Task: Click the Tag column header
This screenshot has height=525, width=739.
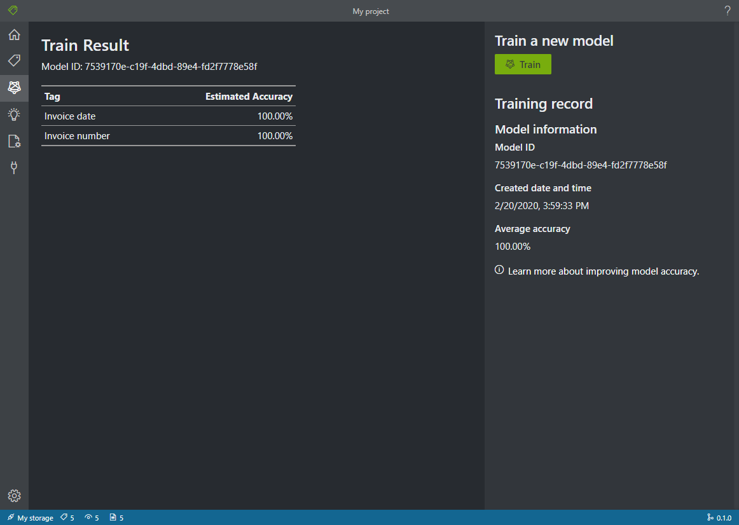Action: (52, 97)
